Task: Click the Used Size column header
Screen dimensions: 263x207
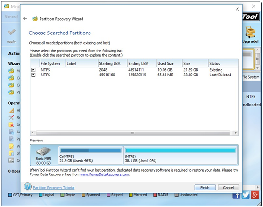Action: [x=169, y=63]
